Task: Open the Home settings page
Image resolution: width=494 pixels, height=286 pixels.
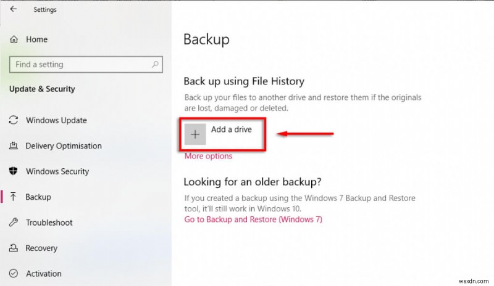Action: (x=36, y=39)
